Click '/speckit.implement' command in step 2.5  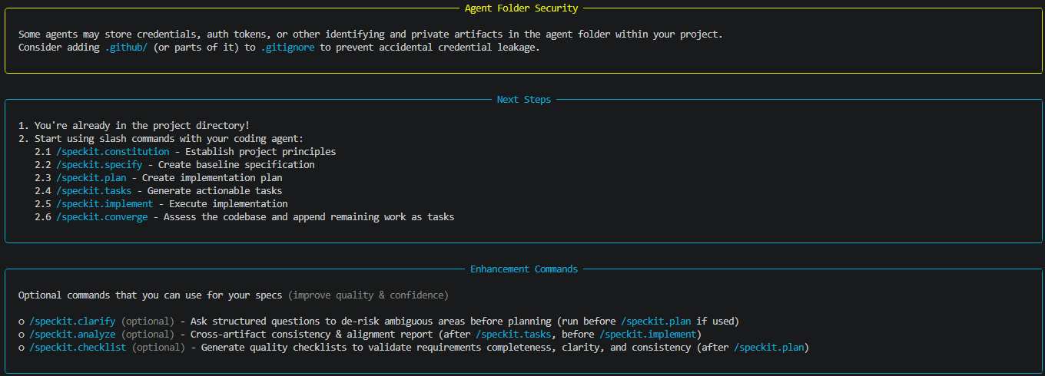[104, 204]
